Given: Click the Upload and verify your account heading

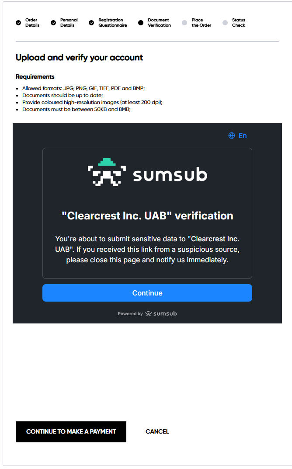Looking at the screenshot, I should 79,57.
